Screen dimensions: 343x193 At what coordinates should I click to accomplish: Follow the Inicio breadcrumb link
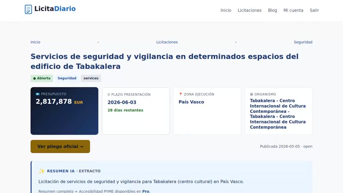36,42
